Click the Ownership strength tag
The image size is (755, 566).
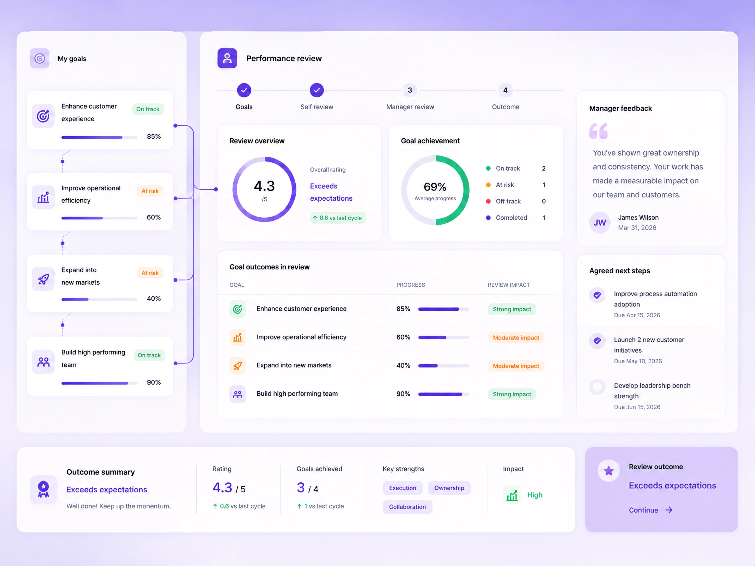449,488
